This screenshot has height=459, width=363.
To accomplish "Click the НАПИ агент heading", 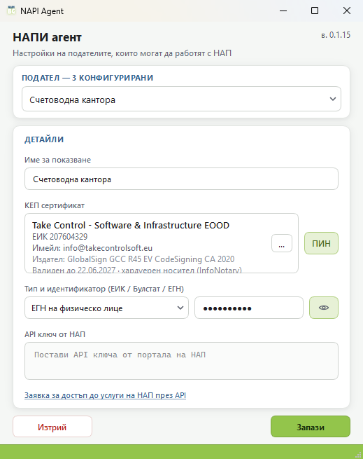I will pyautogui.click(x=47, y=37).
